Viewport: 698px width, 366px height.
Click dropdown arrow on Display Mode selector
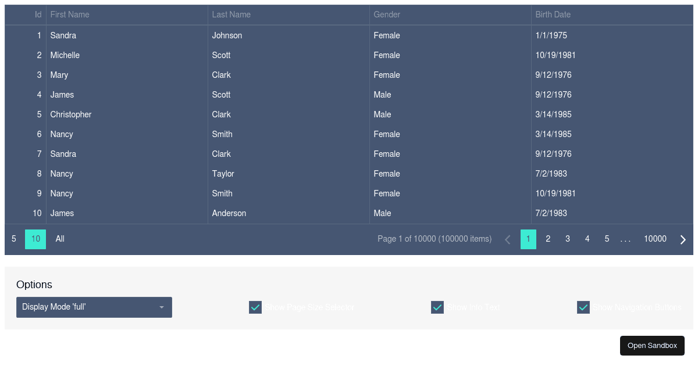162,307
